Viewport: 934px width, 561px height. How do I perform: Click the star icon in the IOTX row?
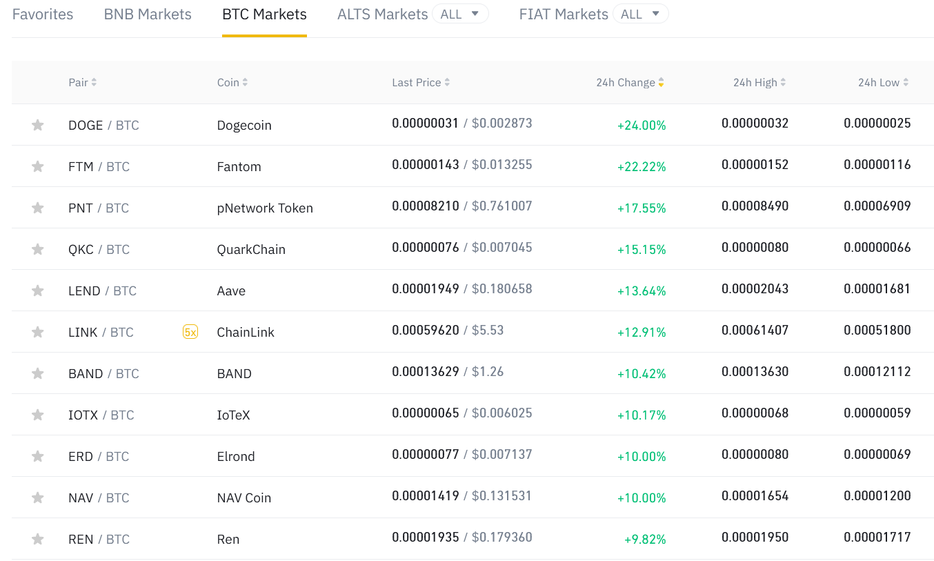point(38,415)
